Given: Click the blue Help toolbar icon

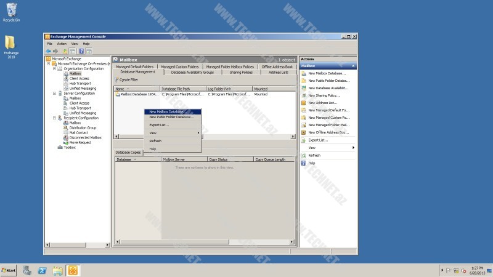Looking at the screenshot, I should (81, 51).
